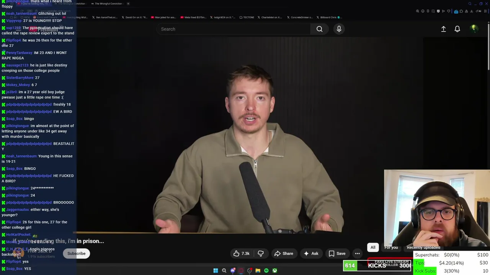Click the Subscribe button
Image resolution: width=490 pixels, height=275 pixels.
tap(76, 254)
